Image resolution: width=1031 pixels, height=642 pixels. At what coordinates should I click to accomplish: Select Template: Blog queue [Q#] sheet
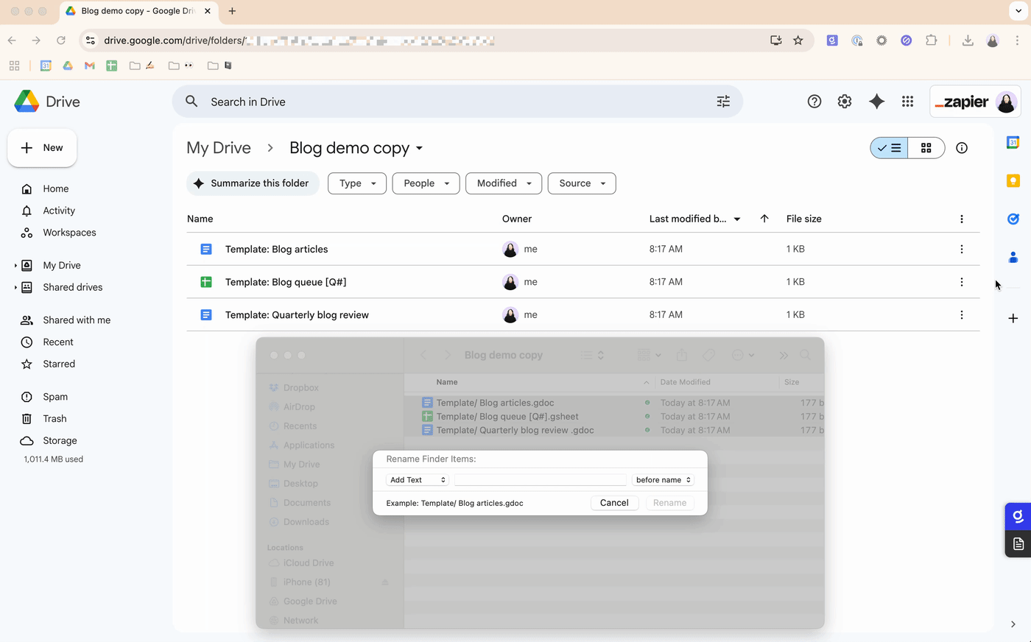[x=286, y=282]
